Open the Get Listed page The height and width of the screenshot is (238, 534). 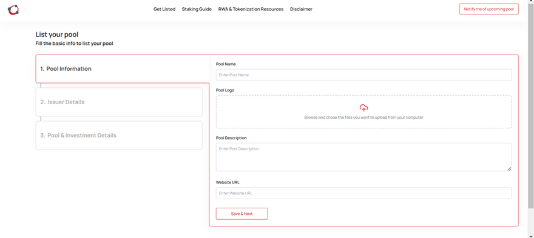pyautogui.click(x=164, y=9)
